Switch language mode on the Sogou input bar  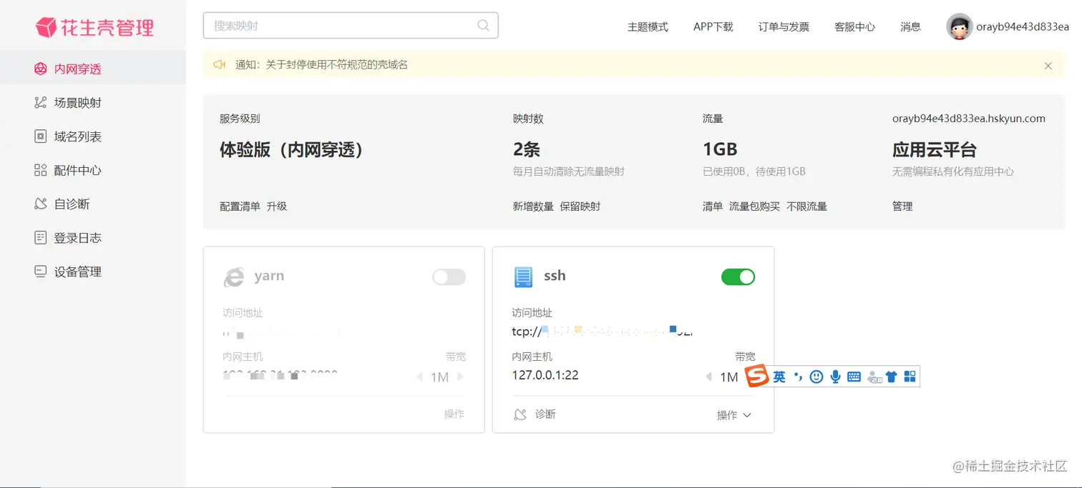point(780,377)
